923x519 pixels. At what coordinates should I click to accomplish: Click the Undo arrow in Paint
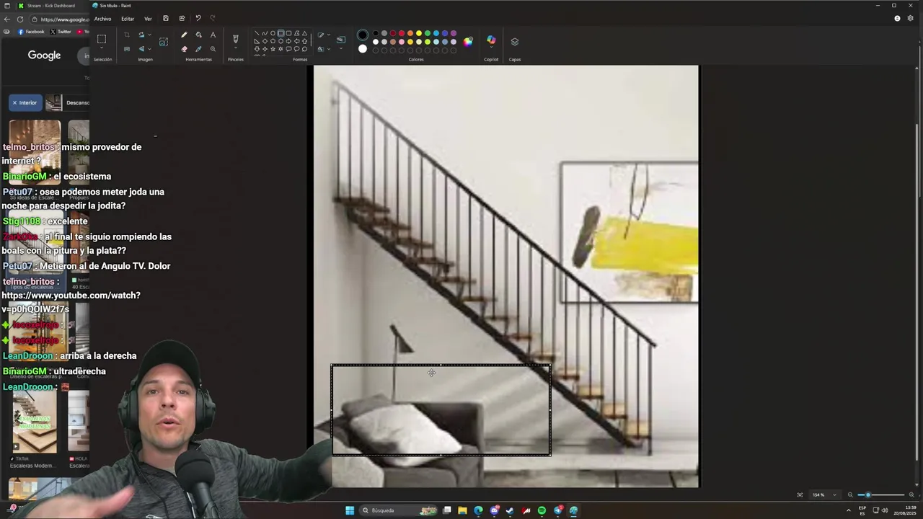pyautogui.click(x=198, y=19)
